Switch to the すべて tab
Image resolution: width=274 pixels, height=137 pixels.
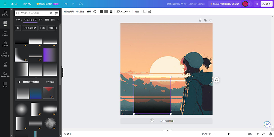[x=19, y=20]
